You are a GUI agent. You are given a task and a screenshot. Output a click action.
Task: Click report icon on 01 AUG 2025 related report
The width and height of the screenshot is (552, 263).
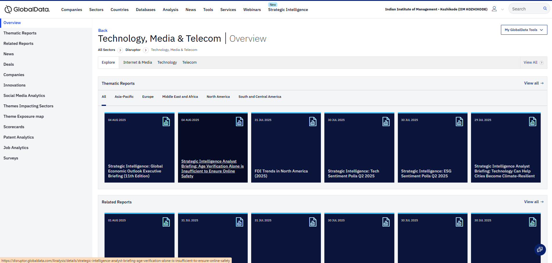pyautogui.click(x=166, y=222)
